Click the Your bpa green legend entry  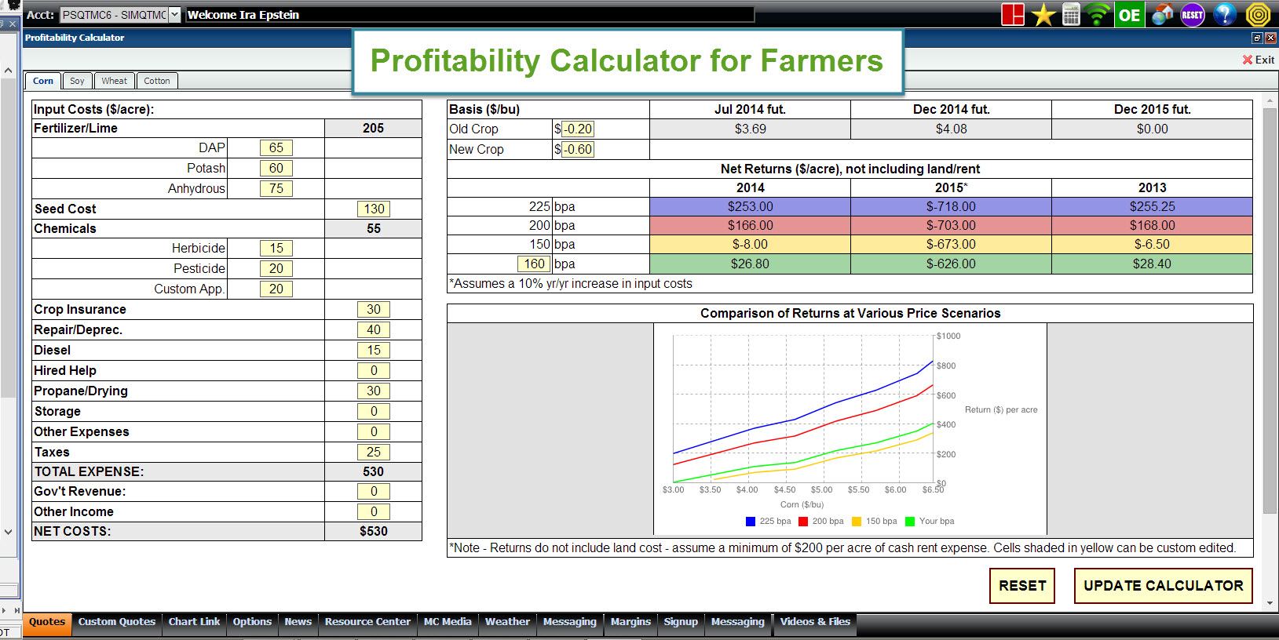coord(930,521)
